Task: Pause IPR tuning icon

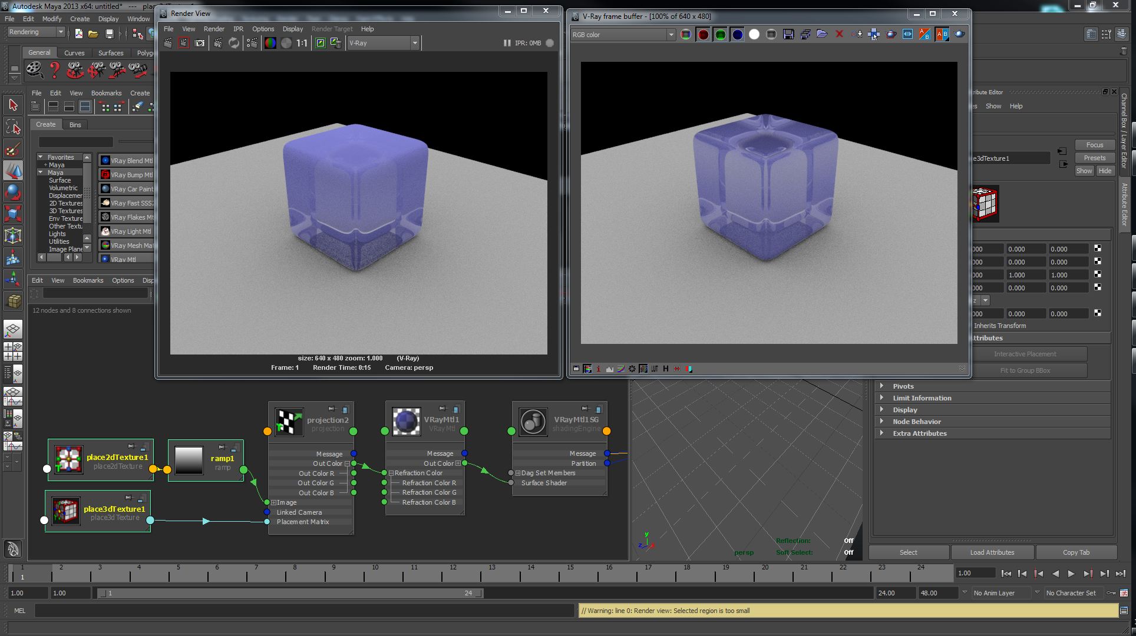Action: (x=507, y=43)
